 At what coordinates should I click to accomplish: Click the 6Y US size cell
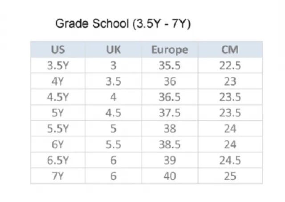[x=58, y=144]
